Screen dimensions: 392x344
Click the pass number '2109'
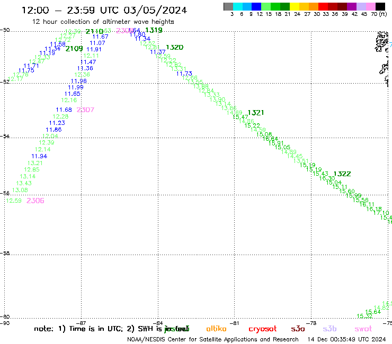74,49
